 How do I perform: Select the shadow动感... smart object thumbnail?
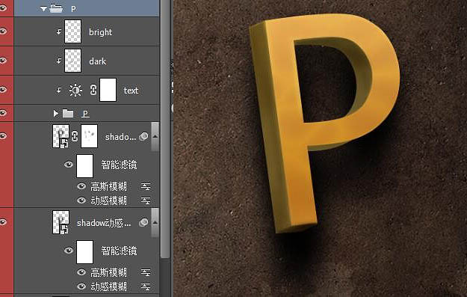click(x=61, y=222)
